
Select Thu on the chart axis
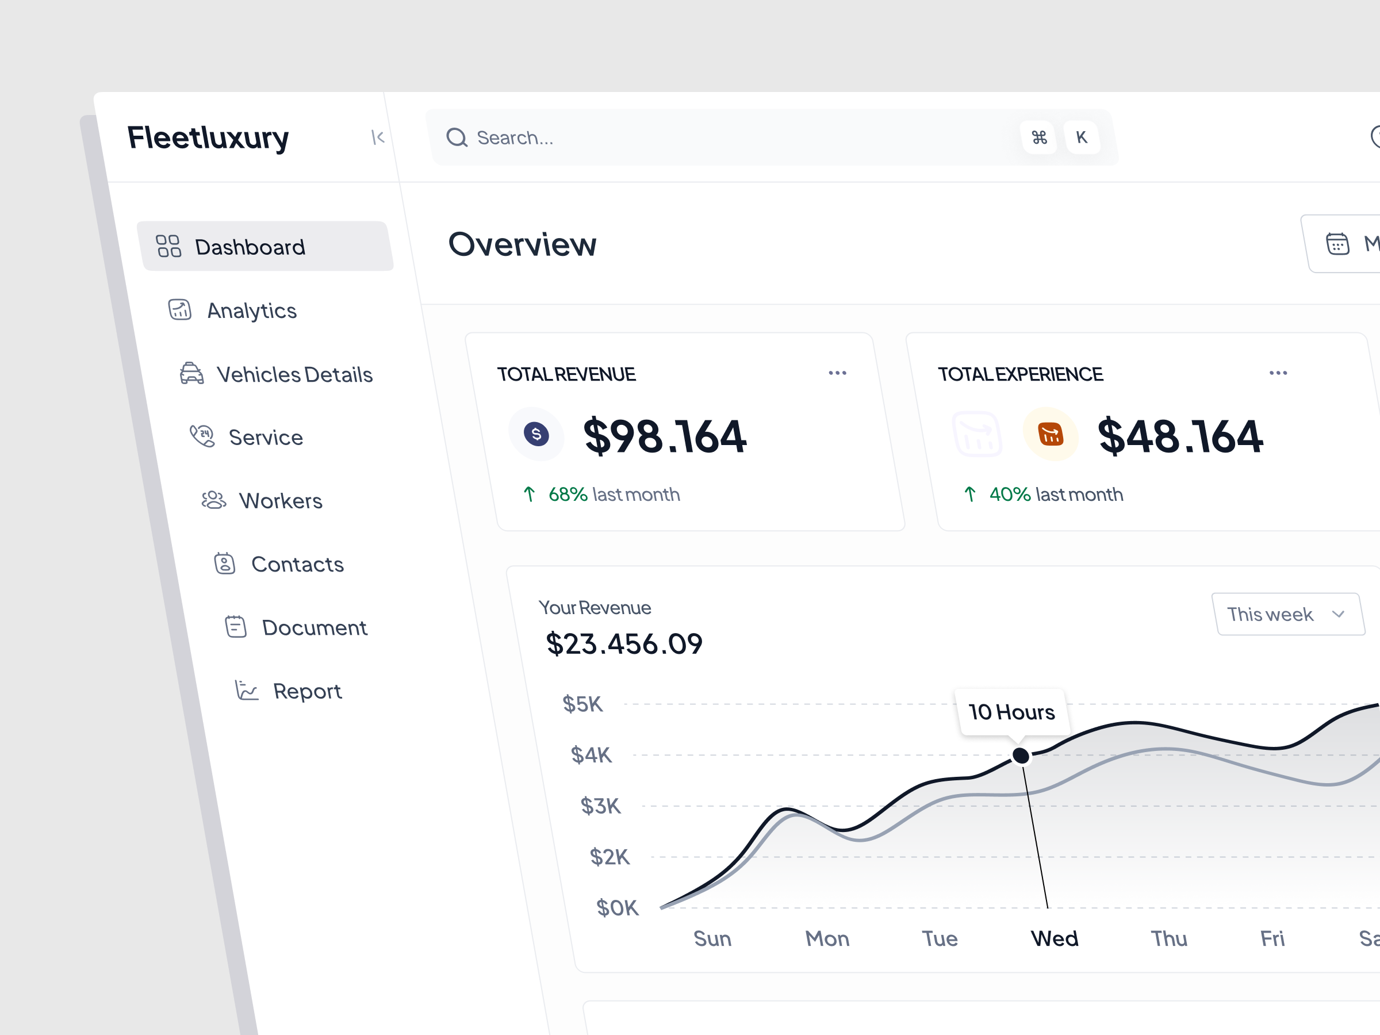coord(1169,938)
